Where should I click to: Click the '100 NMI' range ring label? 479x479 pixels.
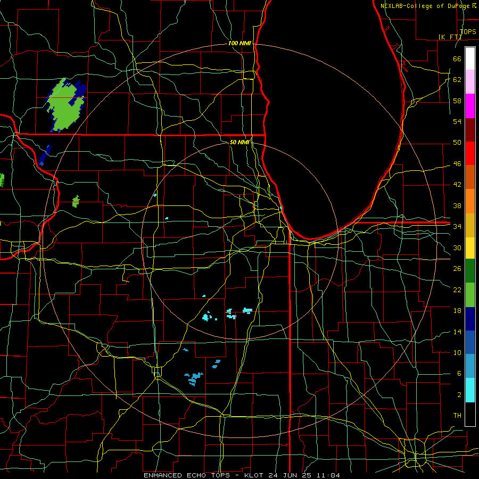[240, 43]
